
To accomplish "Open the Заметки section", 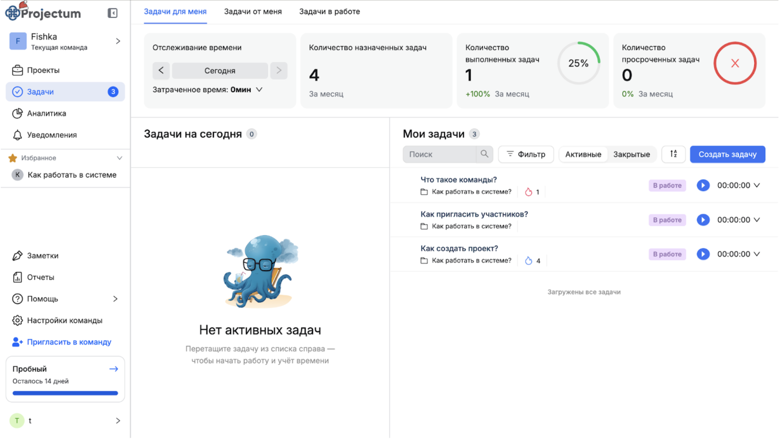I will pyautogui.click(x=43, y=255).
